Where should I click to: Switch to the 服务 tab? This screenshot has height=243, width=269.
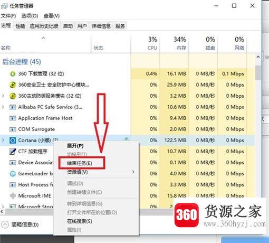point(120,26)
